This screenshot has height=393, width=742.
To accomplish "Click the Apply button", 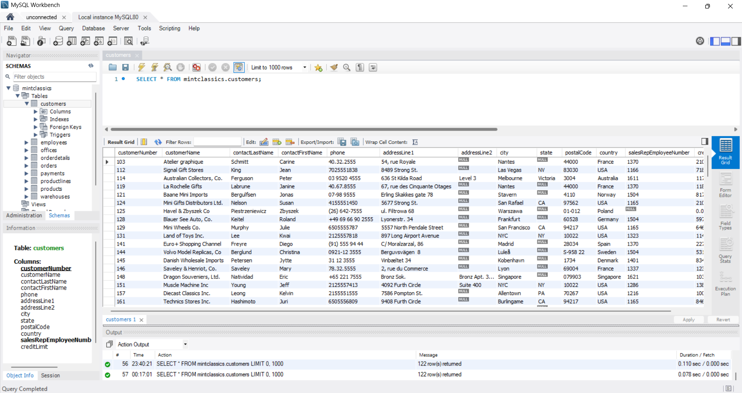I will point(689,320).
